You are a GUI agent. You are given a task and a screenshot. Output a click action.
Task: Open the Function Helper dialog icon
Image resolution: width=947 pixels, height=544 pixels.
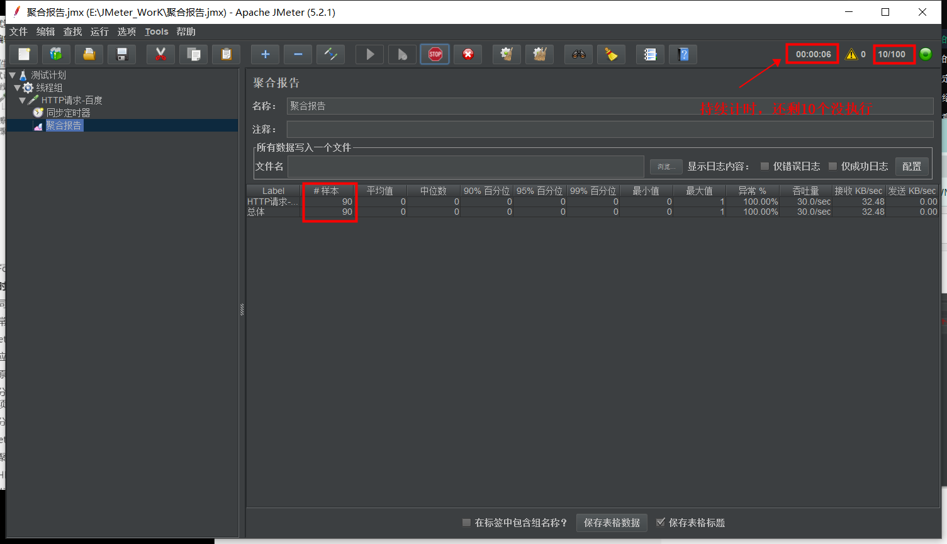[650, 54]
